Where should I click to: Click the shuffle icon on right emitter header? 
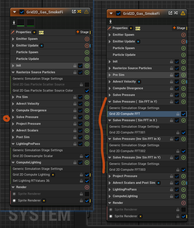point(176,13)
